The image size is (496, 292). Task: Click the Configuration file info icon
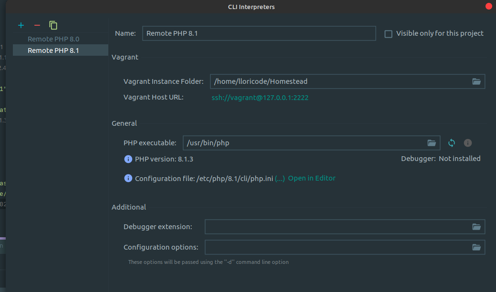tap(128, 178)
